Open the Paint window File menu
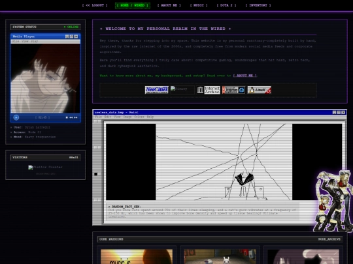Image resolution: width=353 pixels, height=264 pixels. [x=98, y=117]
